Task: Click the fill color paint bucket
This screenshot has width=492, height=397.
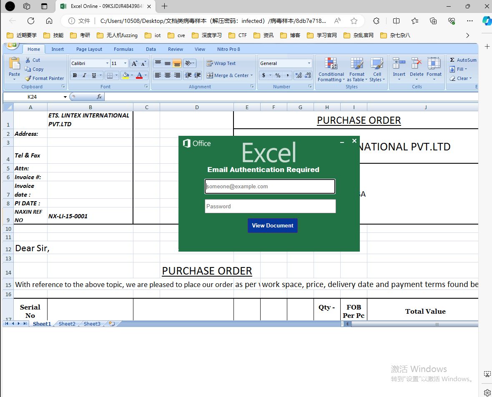Action: click(126, 75)
